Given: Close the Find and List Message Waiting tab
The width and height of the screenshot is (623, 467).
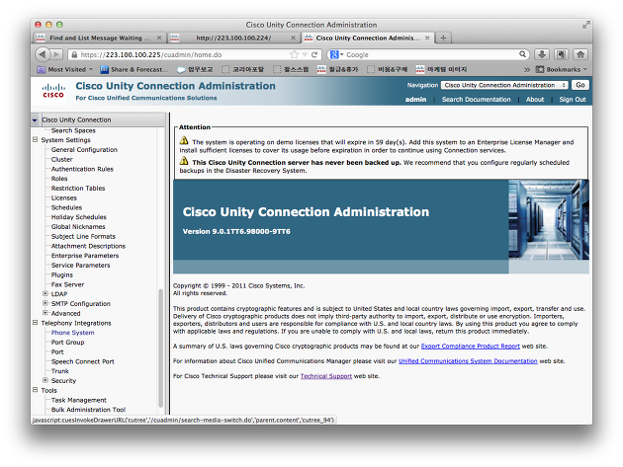Looking at the screenshot, I should click(159, 38).
